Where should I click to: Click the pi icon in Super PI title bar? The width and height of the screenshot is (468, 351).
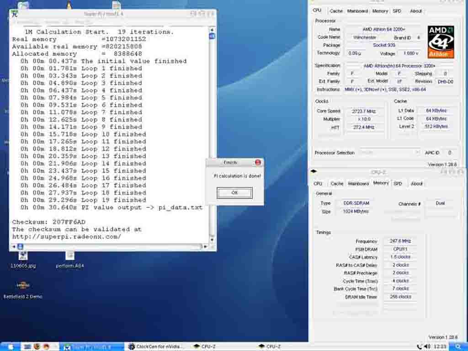tap(14, 14)
